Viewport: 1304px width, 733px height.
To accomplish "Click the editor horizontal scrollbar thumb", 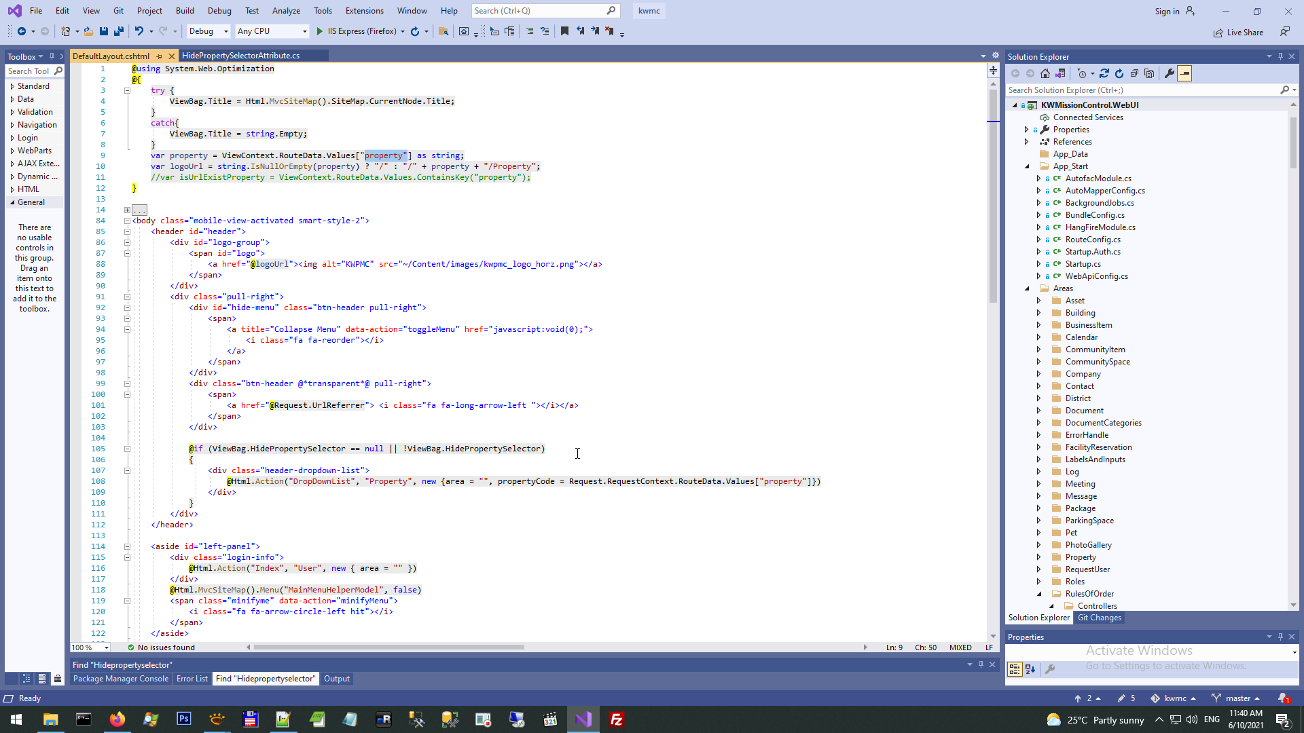I will (x=388, y=647).
